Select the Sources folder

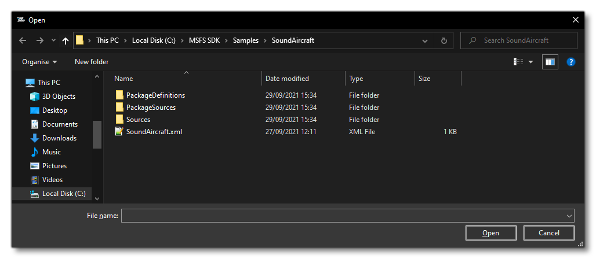pos(138,120)
